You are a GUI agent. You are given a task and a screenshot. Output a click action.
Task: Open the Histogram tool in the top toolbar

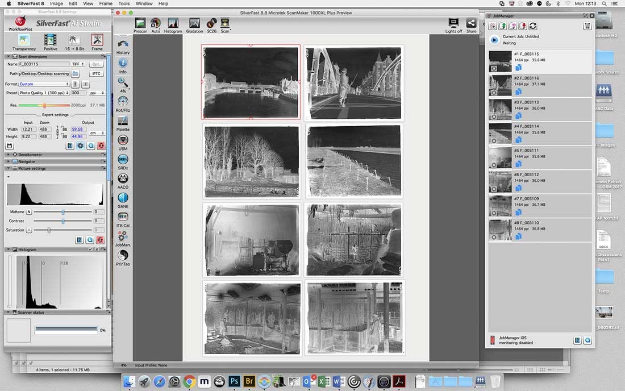(x=173, y=26)
